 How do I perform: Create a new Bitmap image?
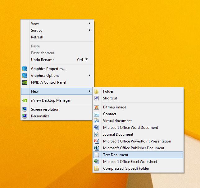tap(138, 107)
